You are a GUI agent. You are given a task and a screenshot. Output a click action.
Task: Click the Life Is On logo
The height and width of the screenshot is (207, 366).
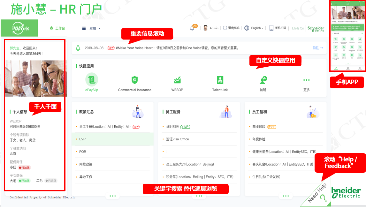[298, 28]
